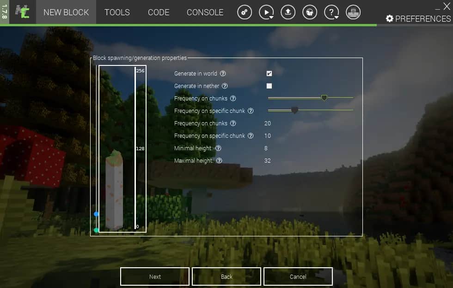Screen dimensions: 453x288
Task: Click the gears build icon in toolbar
Action: [245, 12]
